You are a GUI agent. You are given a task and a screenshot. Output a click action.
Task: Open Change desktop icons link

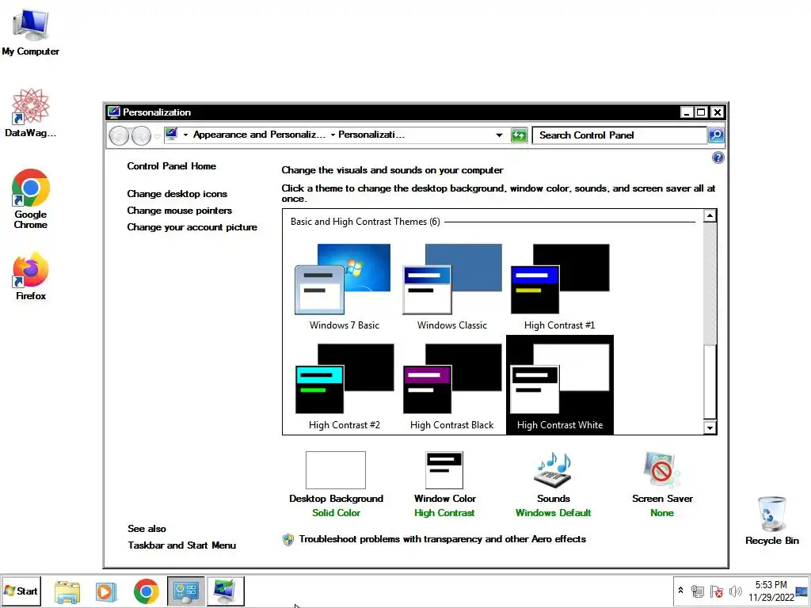pyautogui.click(x=177, y=194)
